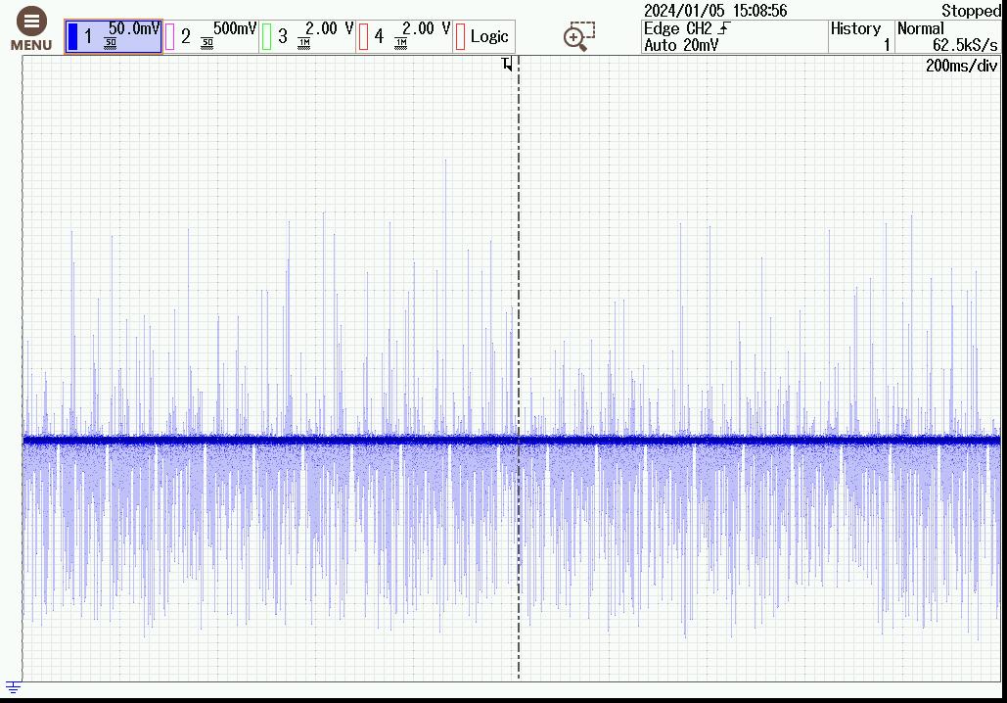The height and width of the screenshot is (703, 1007).
Task: Click the ground level marker icon
Action: click(13, 687)
